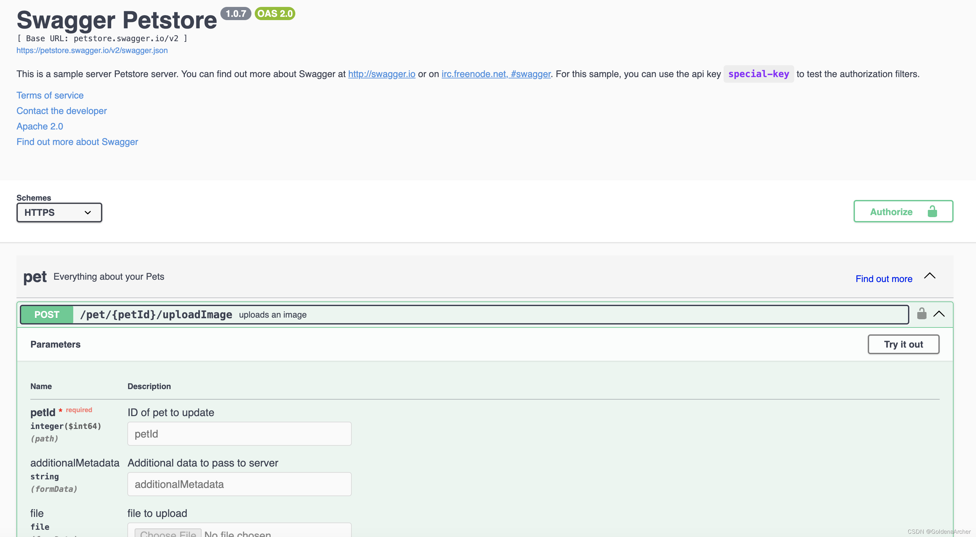This screenshot has height=537, width=976.
Task: Click the lock icon on uploadImage endpoint
Action: coord(922,314)
